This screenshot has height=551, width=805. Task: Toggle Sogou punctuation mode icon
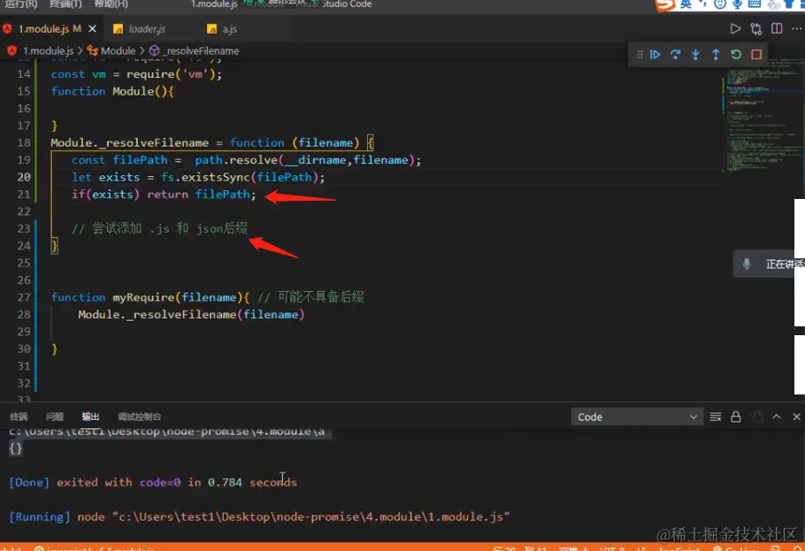click(703, 4)
